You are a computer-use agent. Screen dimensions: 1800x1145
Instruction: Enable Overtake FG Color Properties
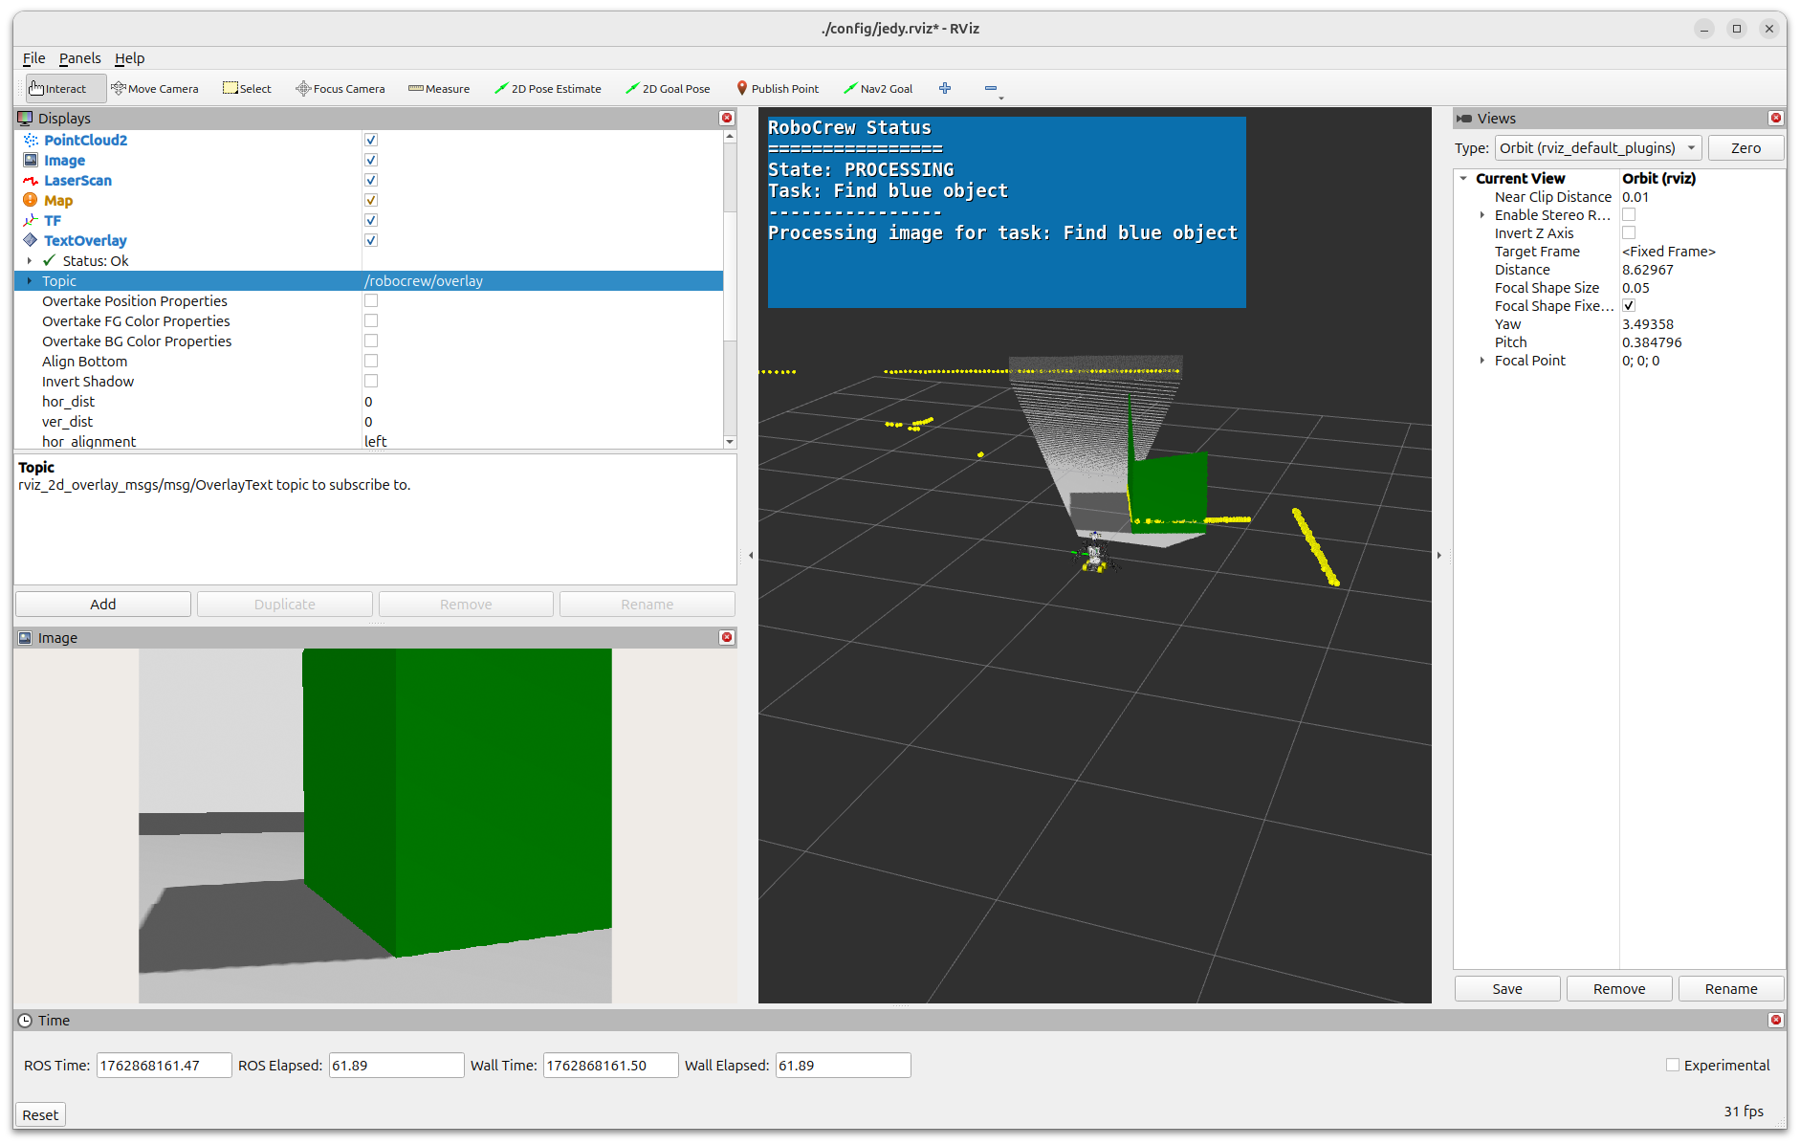[x=370, y=320]
